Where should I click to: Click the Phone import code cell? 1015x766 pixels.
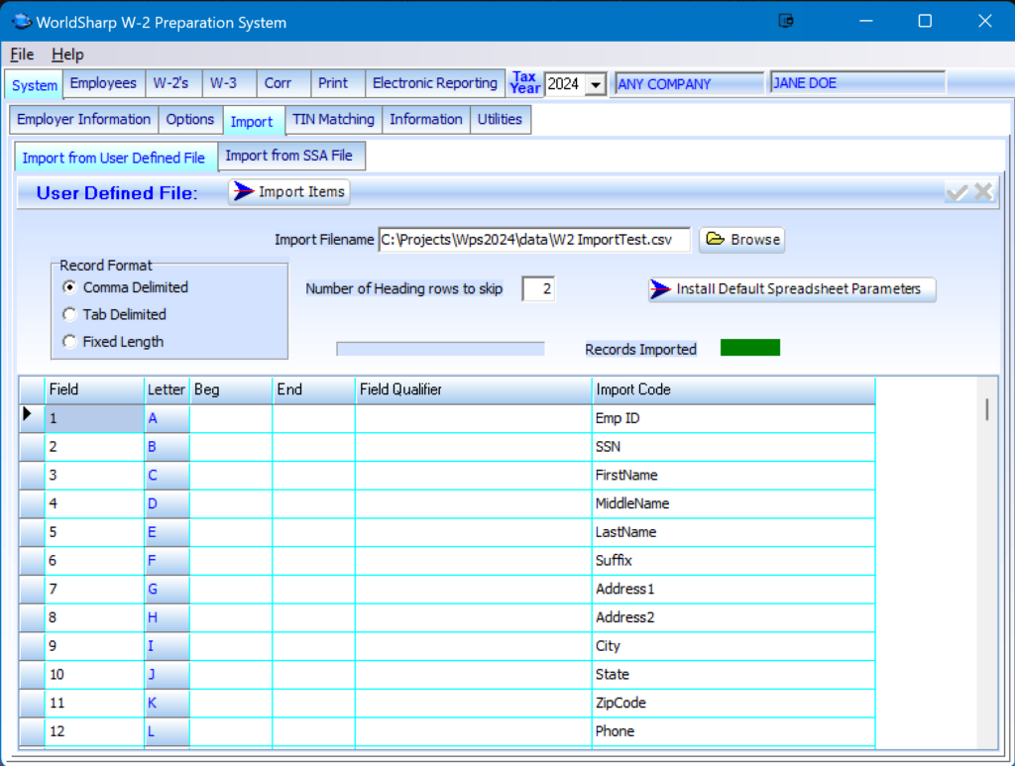pos(734,731)
